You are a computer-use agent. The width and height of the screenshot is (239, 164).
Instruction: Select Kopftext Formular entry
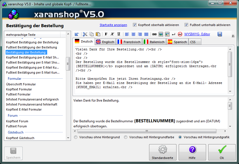[x=19, y=89]
